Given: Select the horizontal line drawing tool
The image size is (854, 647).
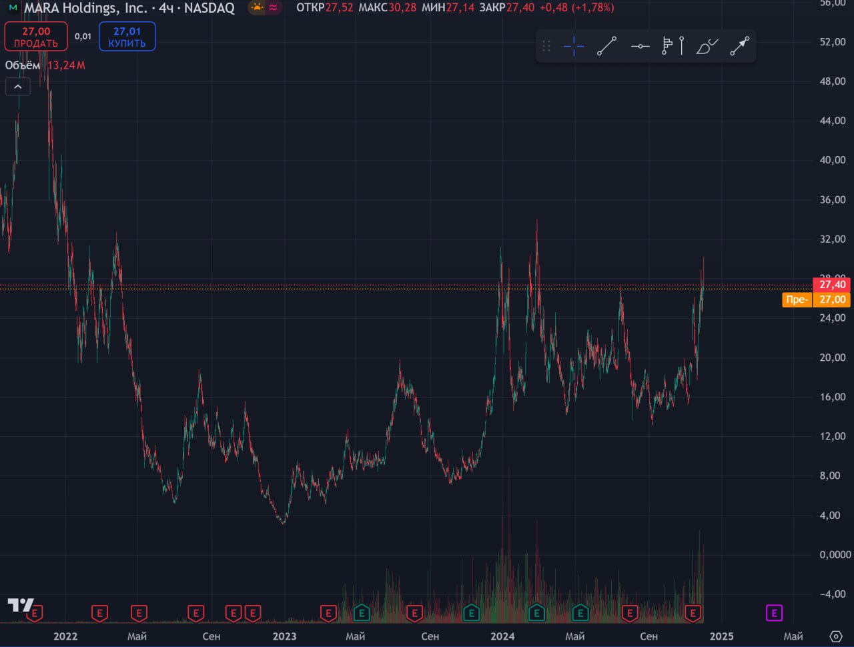Looking at the screenshot, I should click(640, 46).
